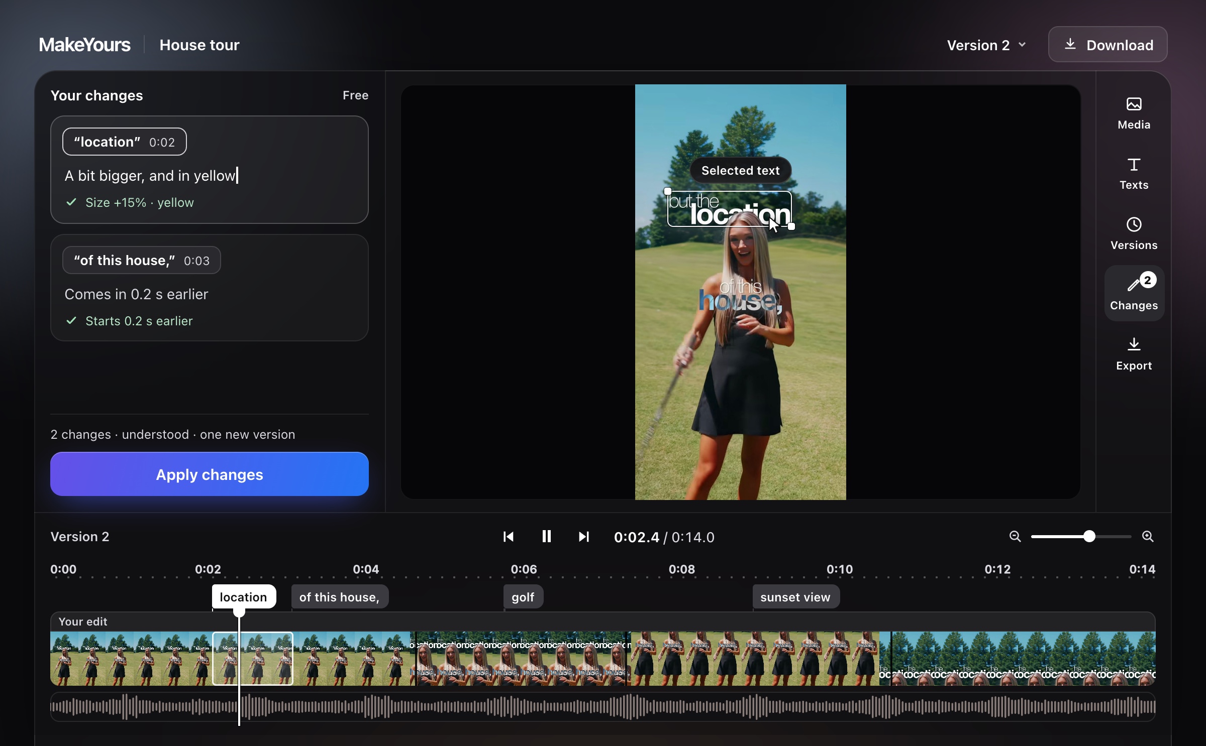Select the Changes sidebar tab
The height and width of the screenshot is (746, 1206).
(1134, 293)
